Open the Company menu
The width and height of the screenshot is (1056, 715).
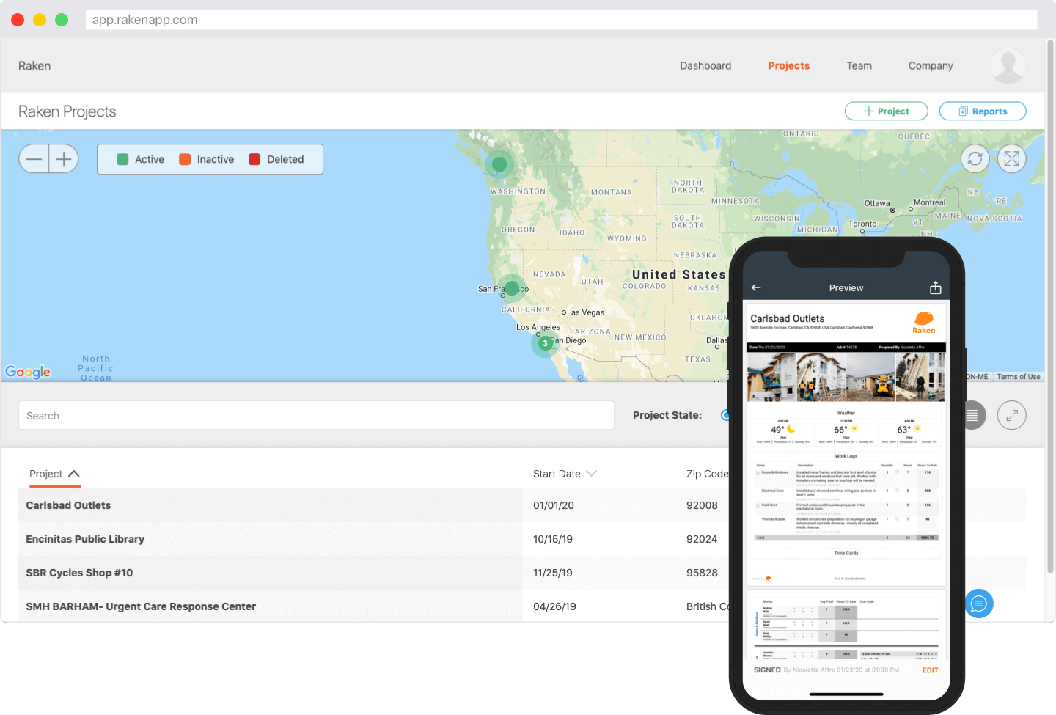pyautogui.click(x=931, y=66)
